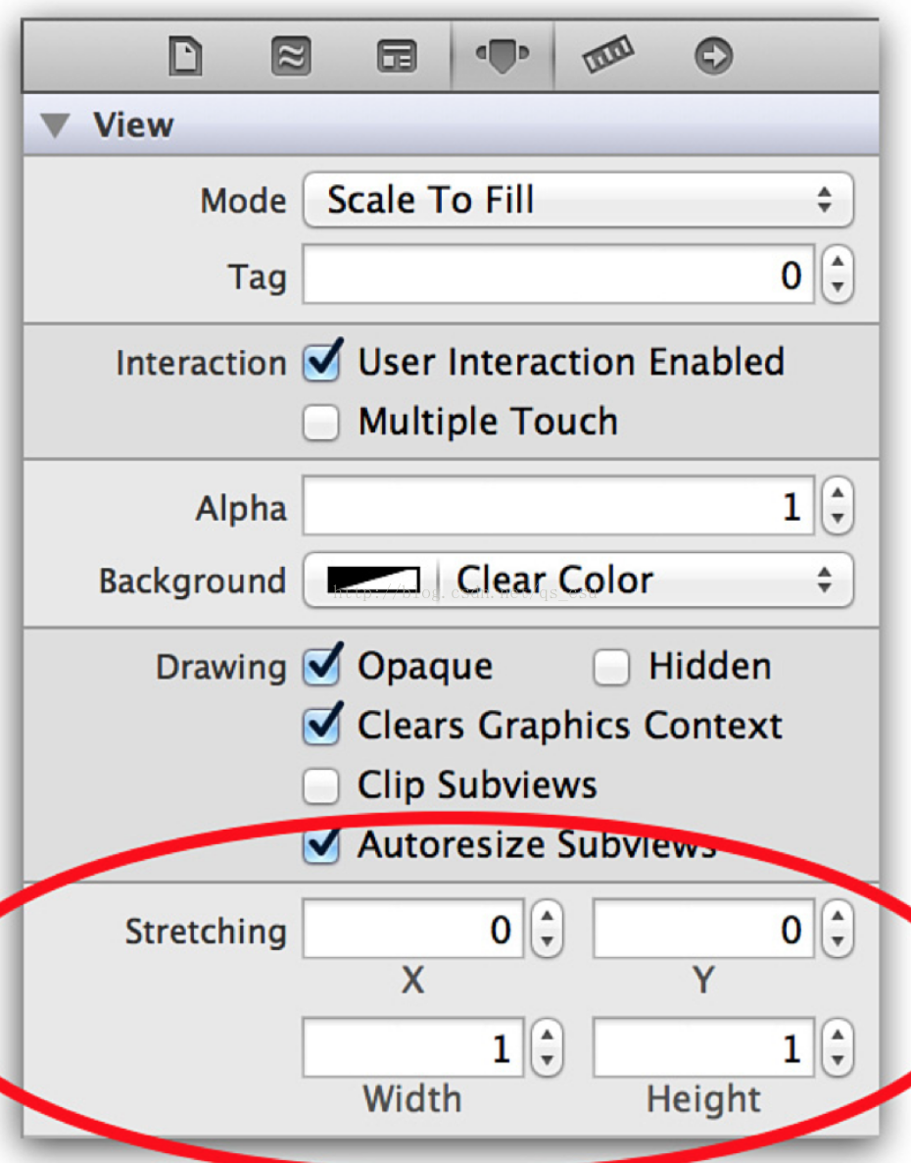
Task: Collapse the View section triangle
Action: [55, 126]
